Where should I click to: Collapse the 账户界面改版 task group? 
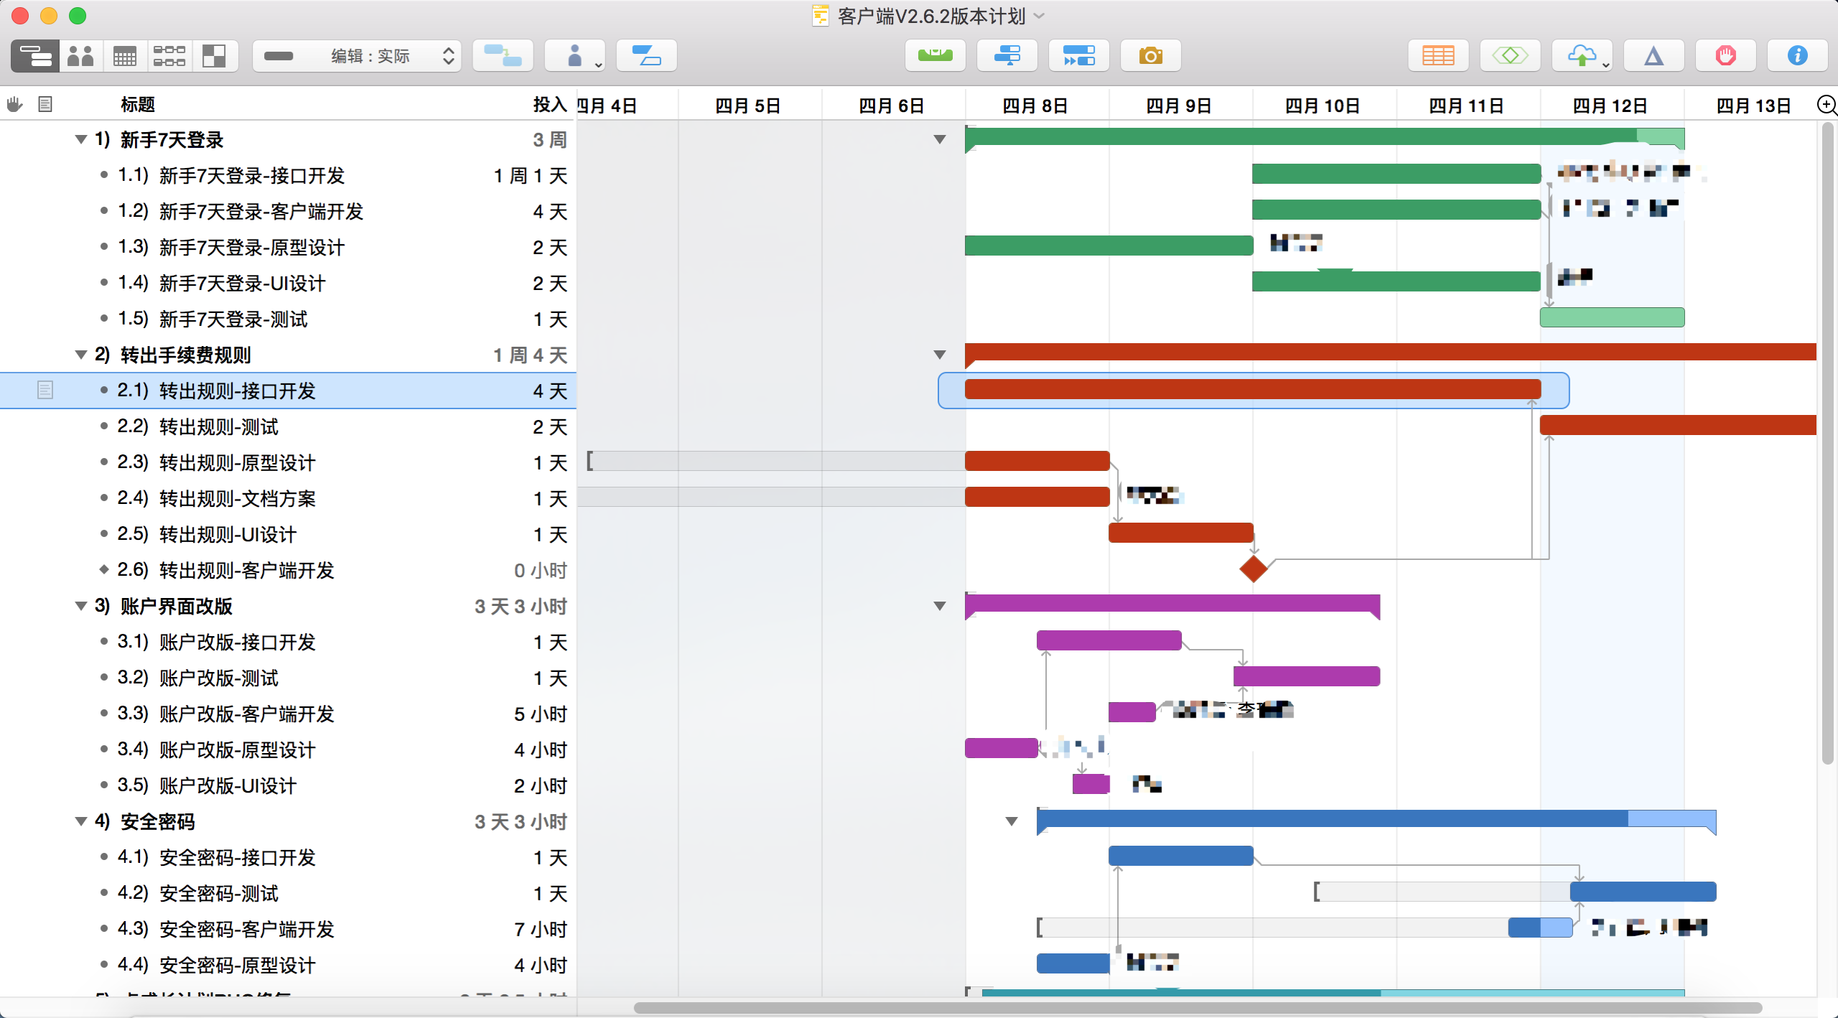click(81, 606)
